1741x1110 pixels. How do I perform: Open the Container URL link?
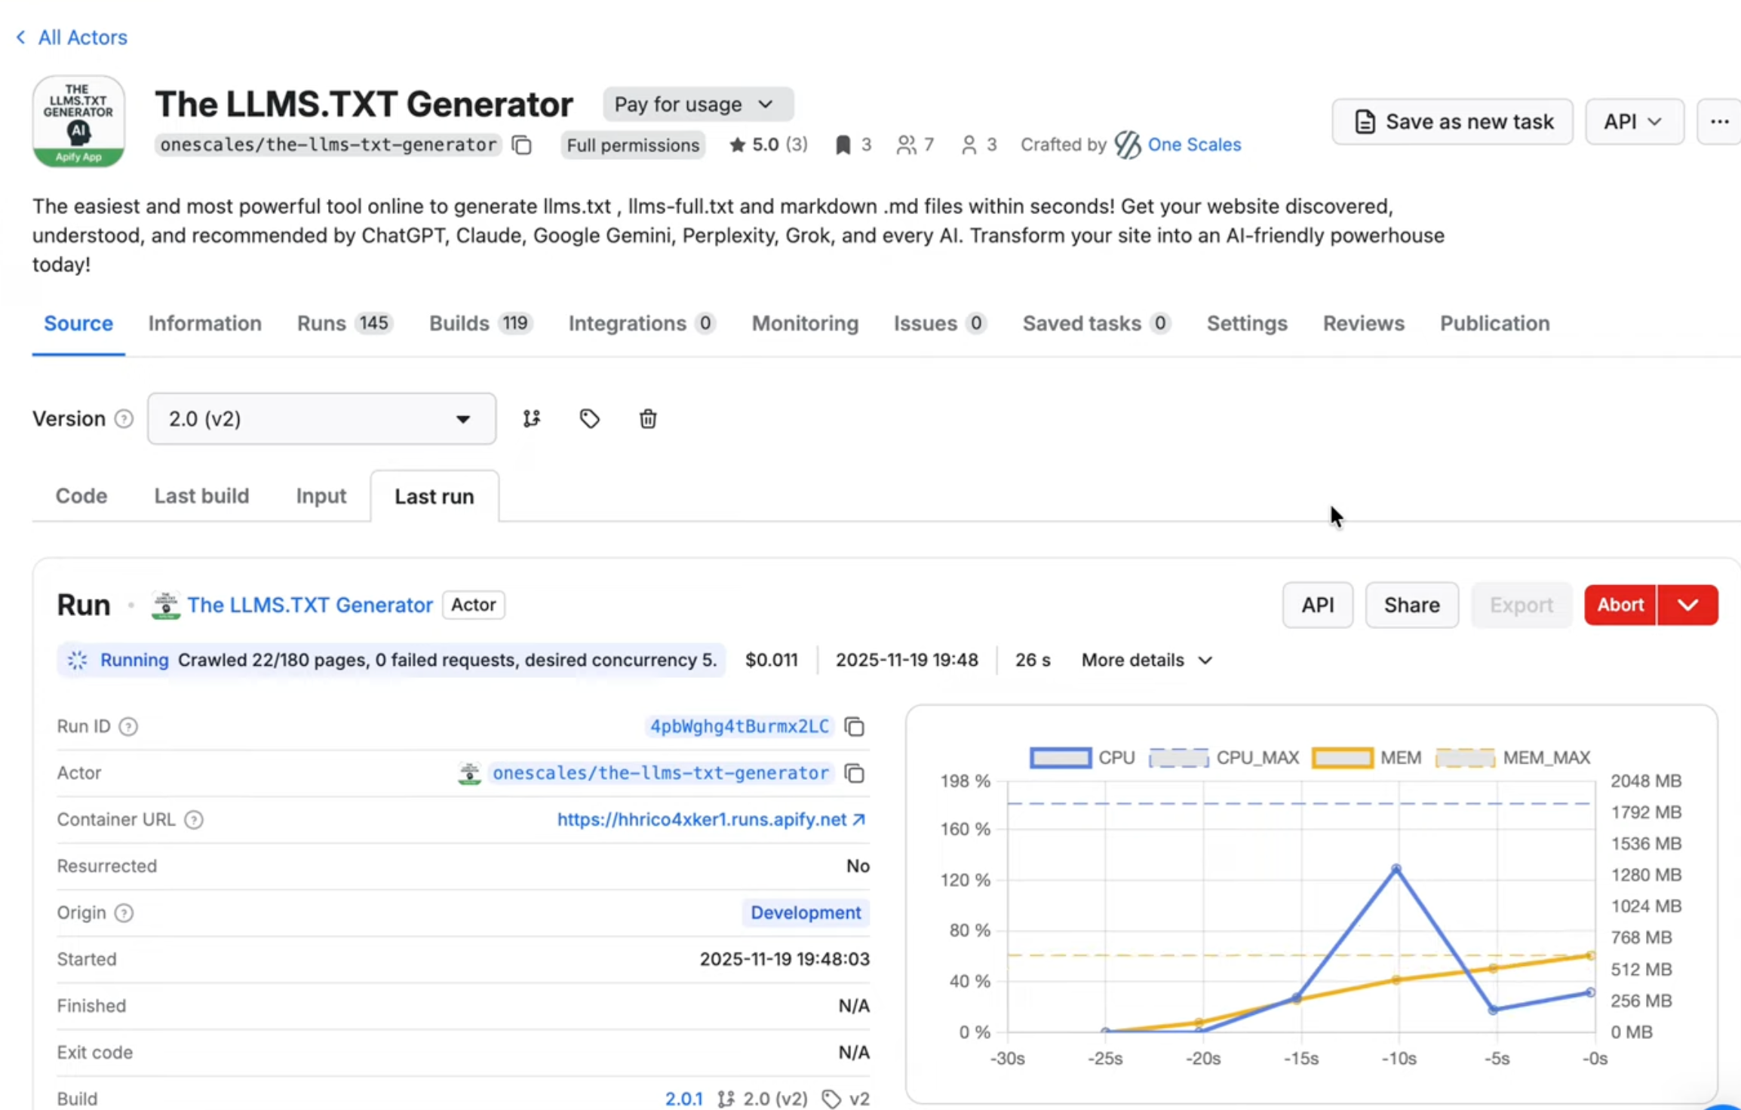[710, 820]
